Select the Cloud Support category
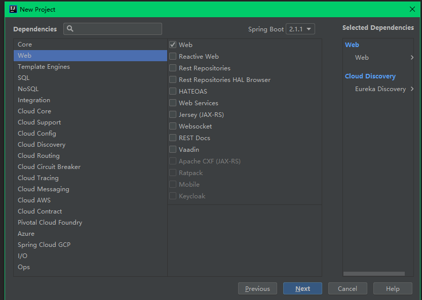Screen dimensions: 422x300 tap(90, 122)
